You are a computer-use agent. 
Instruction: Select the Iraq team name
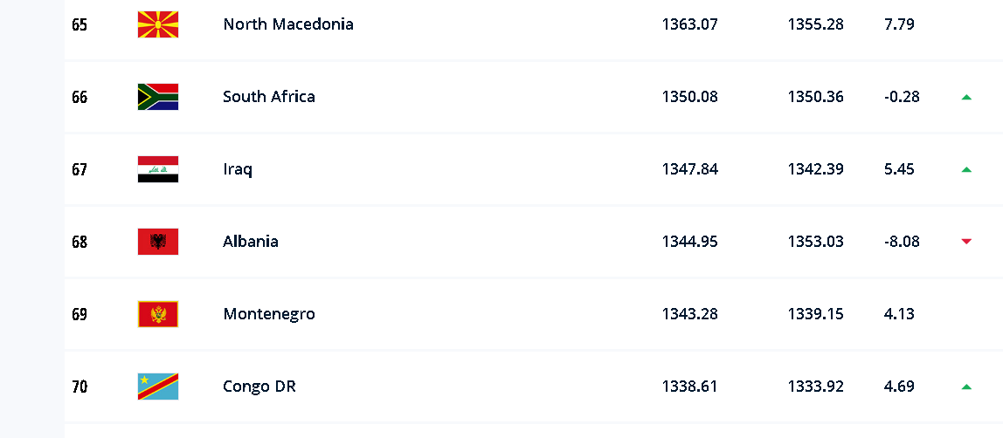tap(238, 169)
